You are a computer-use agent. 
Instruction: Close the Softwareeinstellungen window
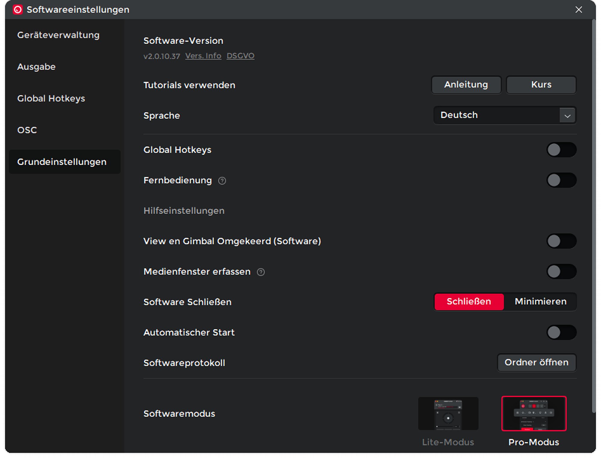click(x=578, y=10)
